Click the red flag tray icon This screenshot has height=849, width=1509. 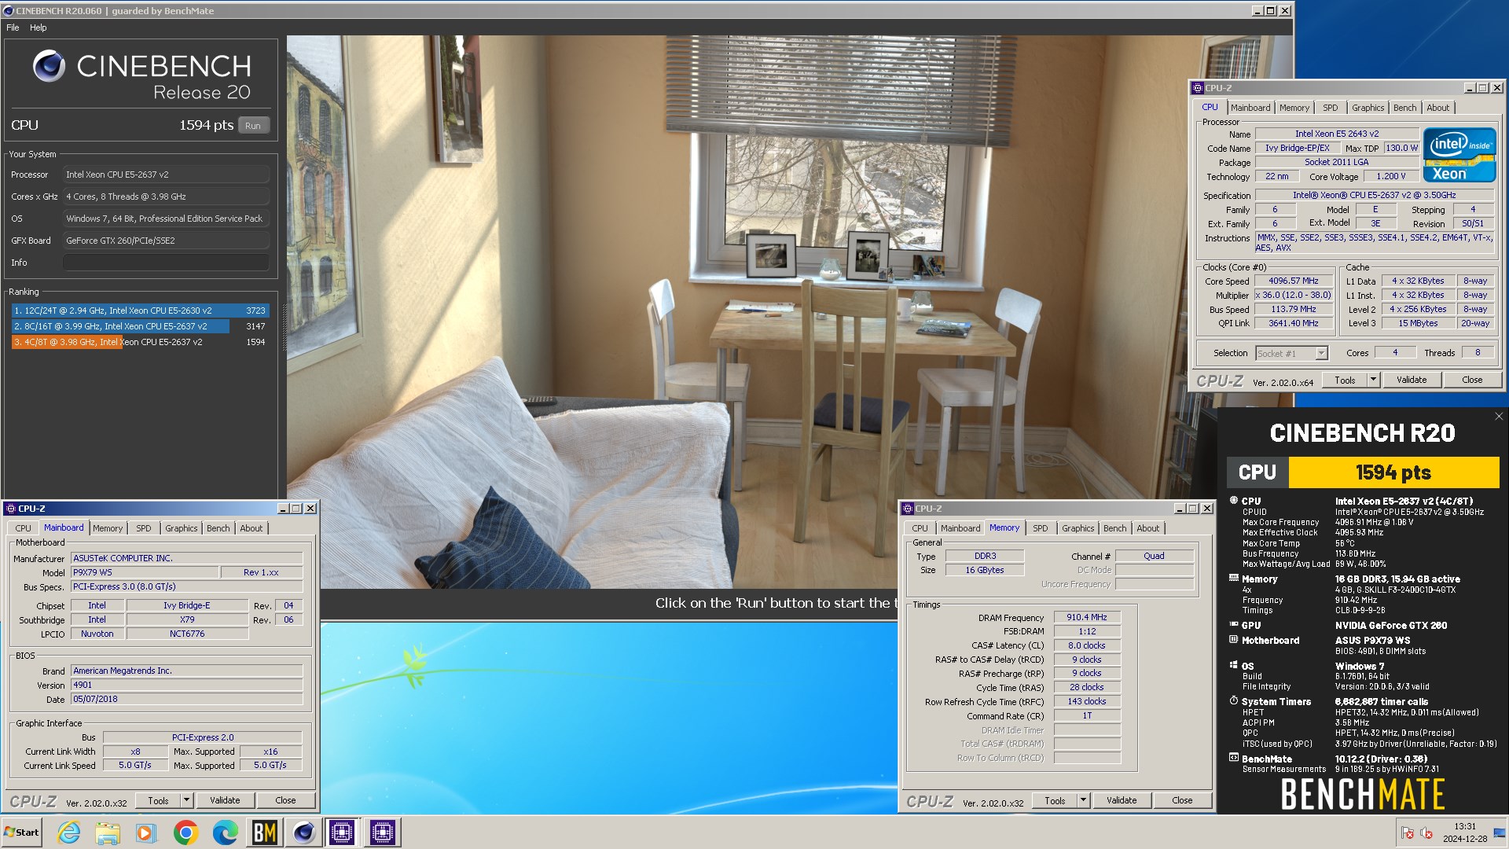point(1408,833)
